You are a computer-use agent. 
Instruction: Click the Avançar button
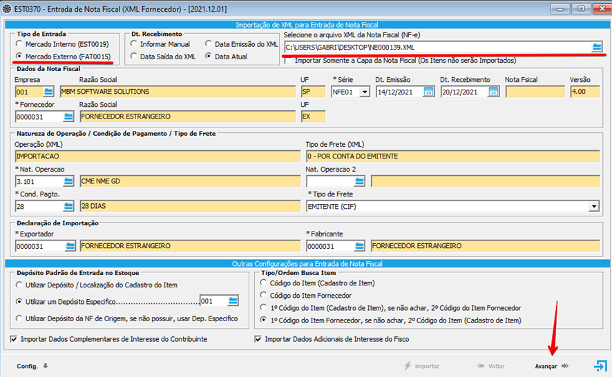click(x=551, y=366)
